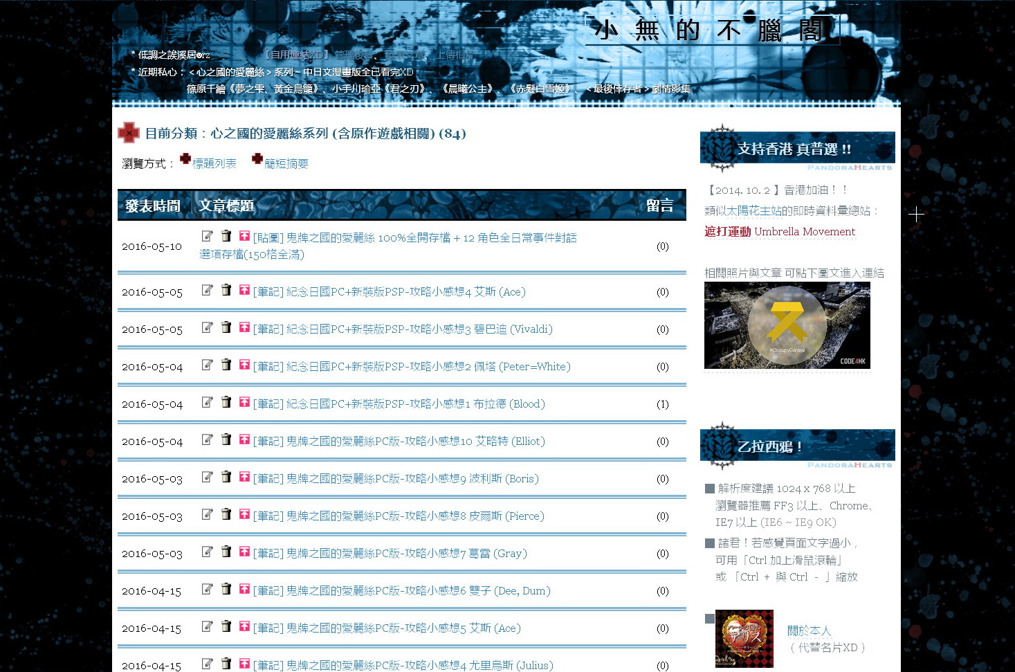Image resolution: width=1015 pixels, height=672 pixels.
Task: Click the date 2016-05-03 on the Gray row
Action: (x=152, y=554)
